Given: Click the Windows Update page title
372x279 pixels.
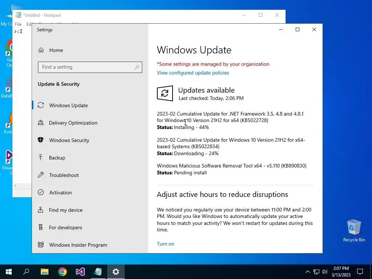Looking at the screenshot, I should [x=194, y=50].
